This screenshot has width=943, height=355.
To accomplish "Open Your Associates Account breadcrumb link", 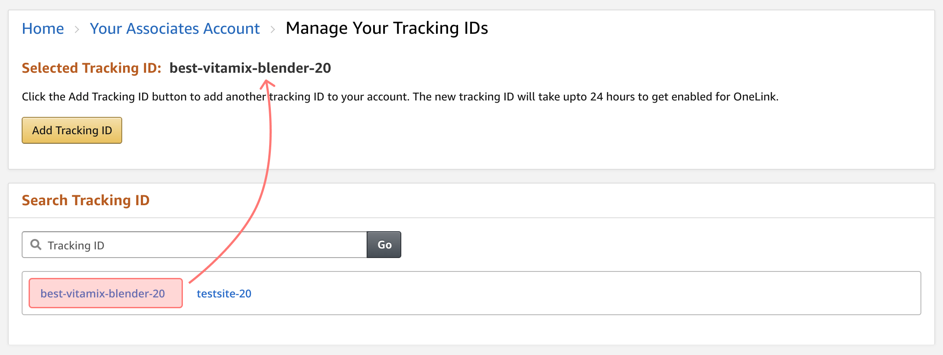I will pos(175,29).
